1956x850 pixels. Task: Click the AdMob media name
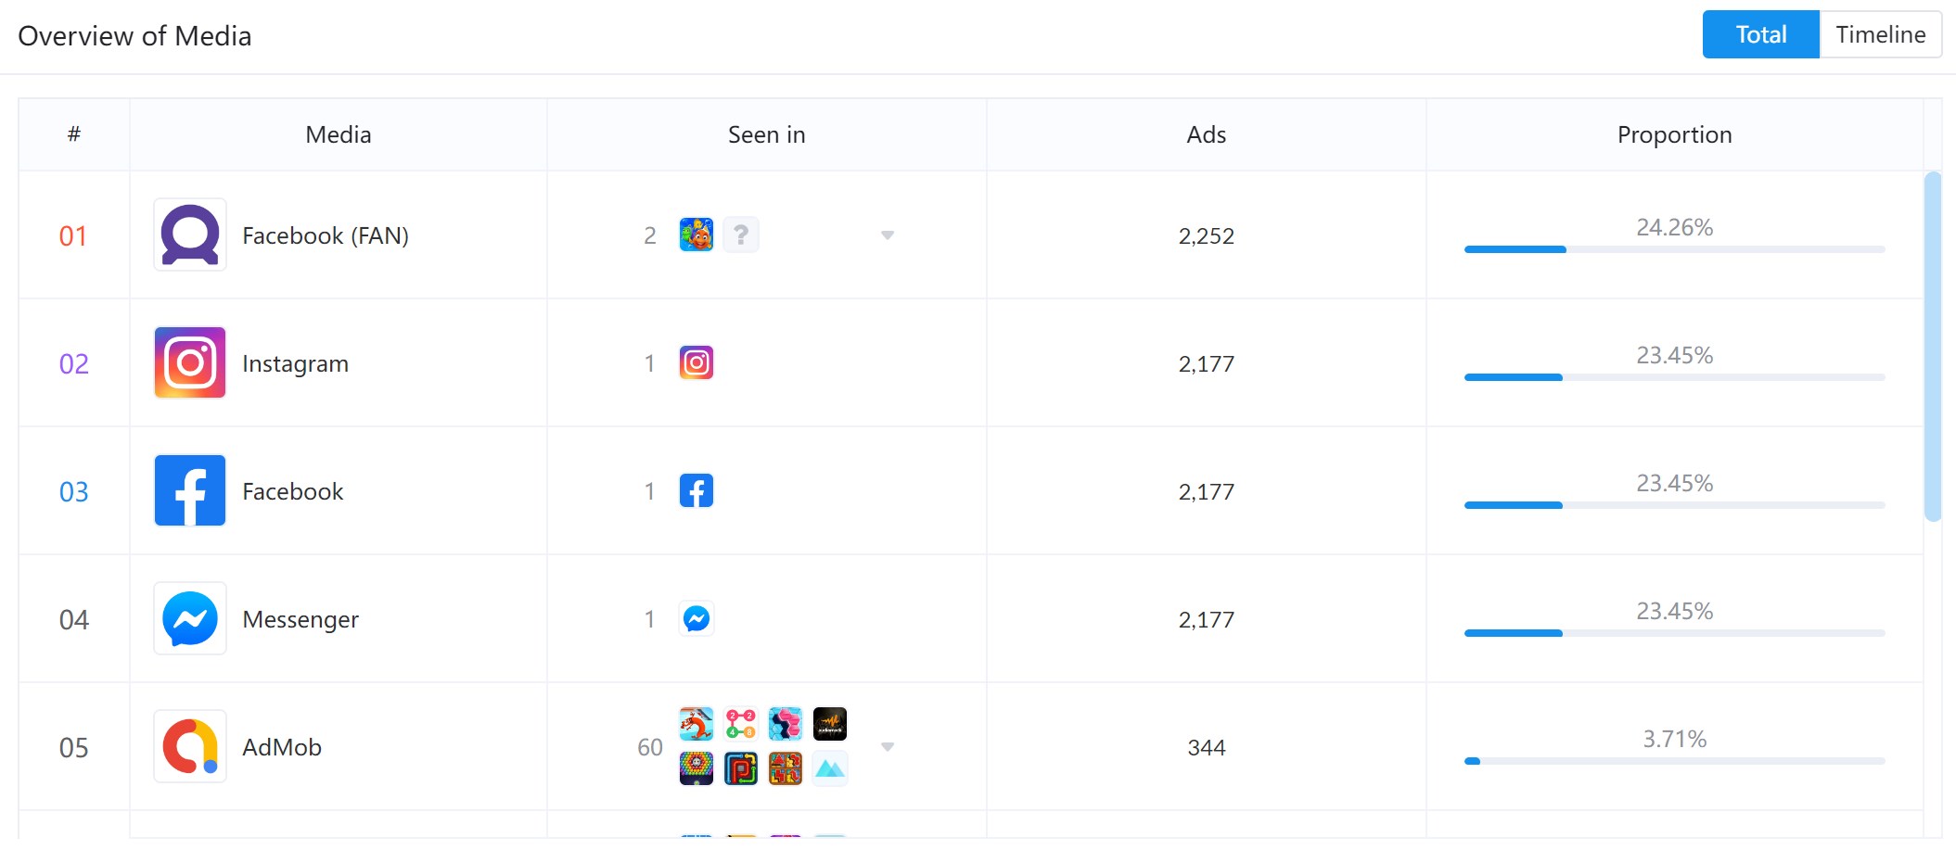(282, 747)
